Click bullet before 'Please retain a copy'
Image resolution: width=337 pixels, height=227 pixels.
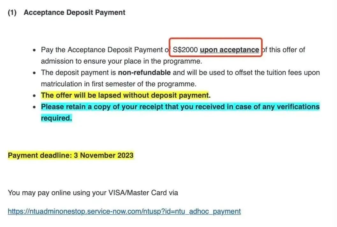click(x=34, y=107)
